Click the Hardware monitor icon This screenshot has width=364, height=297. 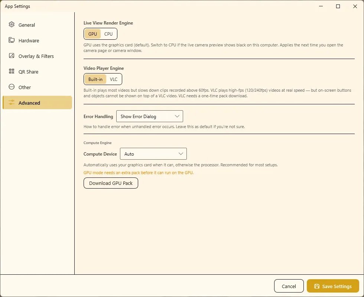[x=12, y=40]
